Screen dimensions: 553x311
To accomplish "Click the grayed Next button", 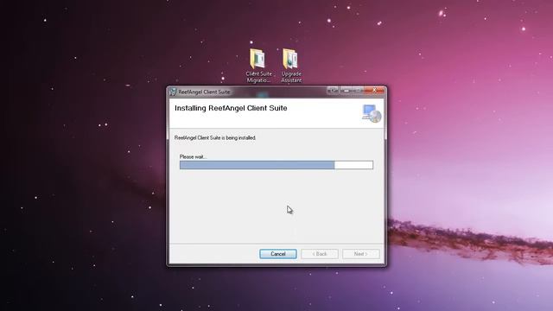I will (361, 254).
